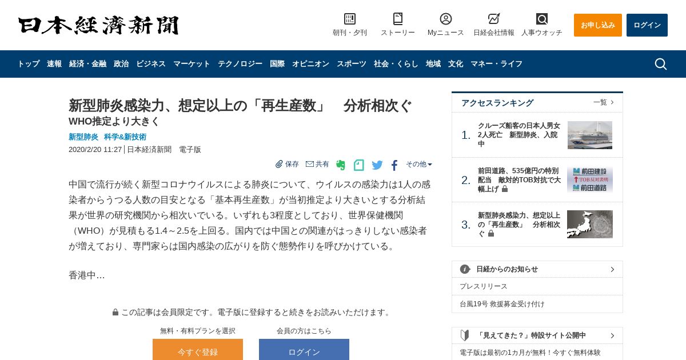Open 台風19号 救援募金受け付け link
686x360 pixels.
point(502,304)
